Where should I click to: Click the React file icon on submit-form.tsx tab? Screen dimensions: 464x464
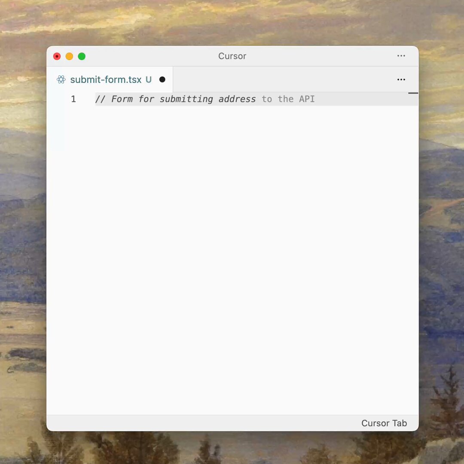(x=61, y=79)
